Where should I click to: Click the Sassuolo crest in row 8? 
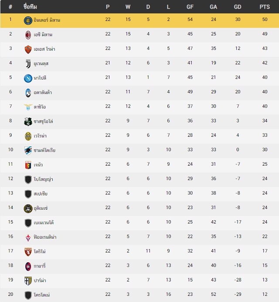(28, 121)
